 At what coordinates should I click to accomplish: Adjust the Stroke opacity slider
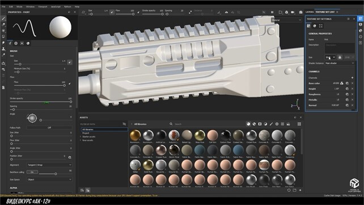click(x=40, y=102)
